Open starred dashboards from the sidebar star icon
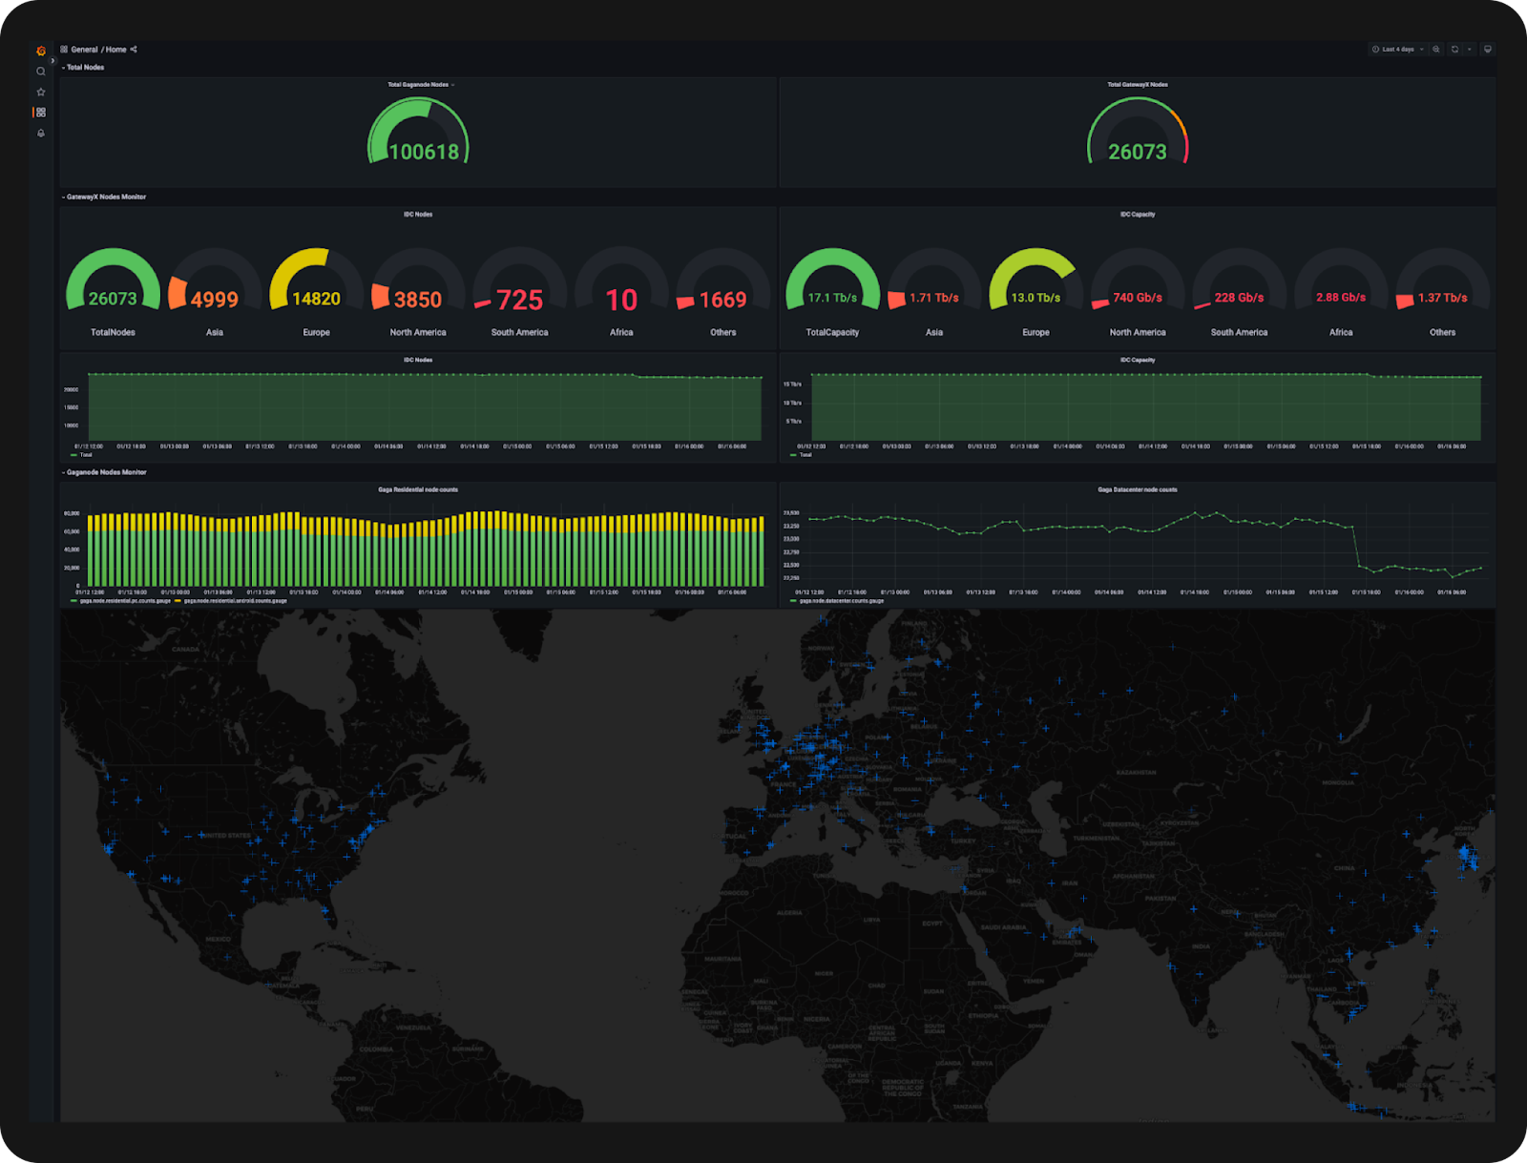The width and height of the screenshot is (1527, 1163). pyautogui.click(x=40, y=93)
